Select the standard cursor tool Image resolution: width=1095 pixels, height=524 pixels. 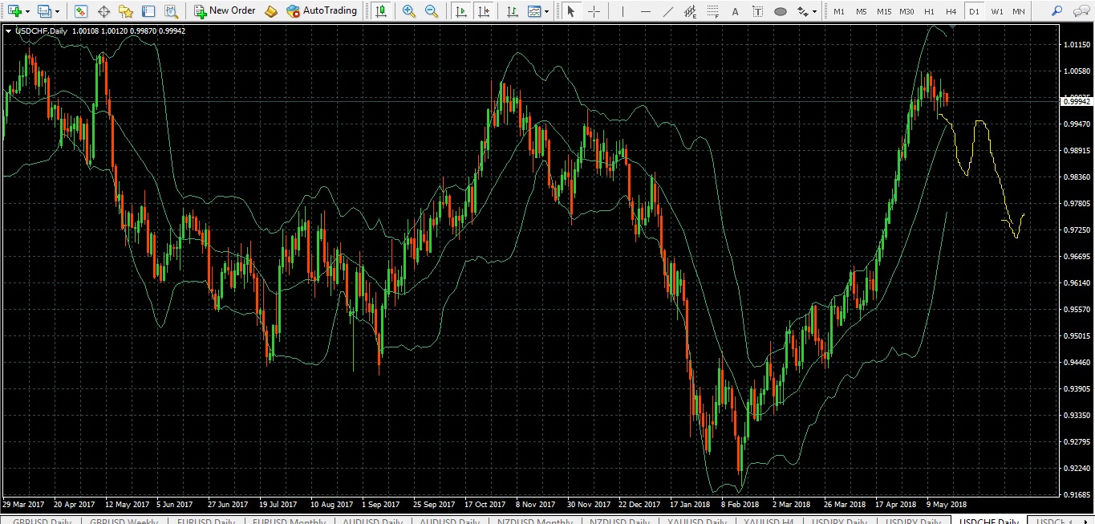(570, 11)
